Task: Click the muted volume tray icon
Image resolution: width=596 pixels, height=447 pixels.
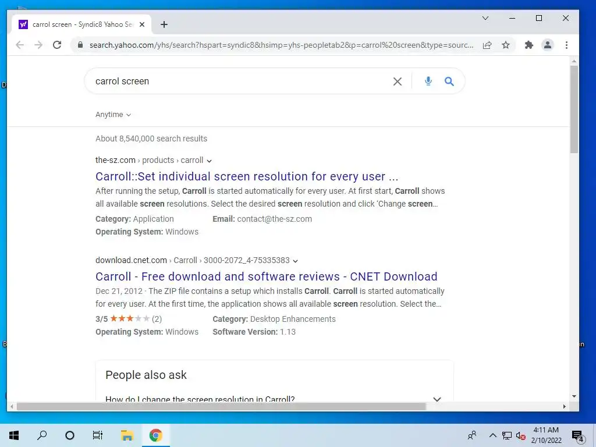Action: click(x=520, y=435)
